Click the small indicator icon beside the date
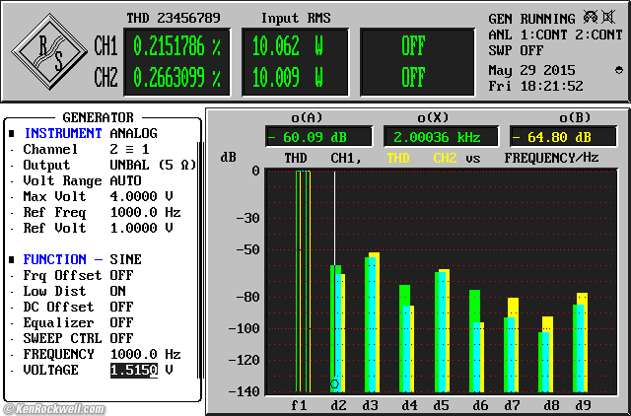Image resolution: width=631 pixels, height=416 pixels. tap(619, 70)
